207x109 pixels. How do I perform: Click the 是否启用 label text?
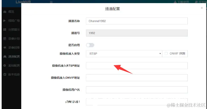tap(74, 45)
